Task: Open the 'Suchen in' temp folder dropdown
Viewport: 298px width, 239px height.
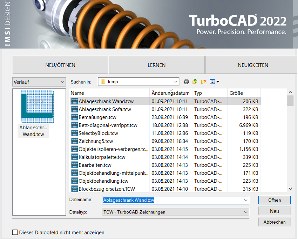Action: (138, 82)
